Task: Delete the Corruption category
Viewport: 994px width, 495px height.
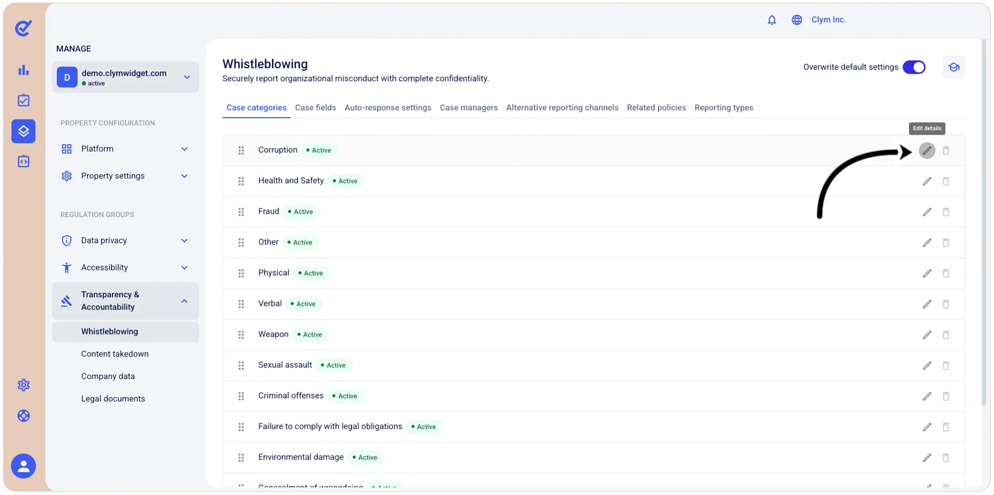Action: point(946,150)
